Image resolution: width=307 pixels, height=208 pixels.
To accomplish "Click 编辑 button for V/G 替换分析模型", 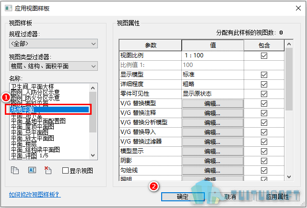I will (213, 123).
